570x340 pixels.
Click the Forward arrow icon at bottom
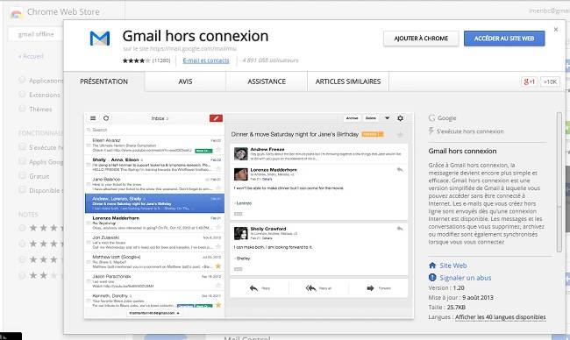(x=370, y=288)
